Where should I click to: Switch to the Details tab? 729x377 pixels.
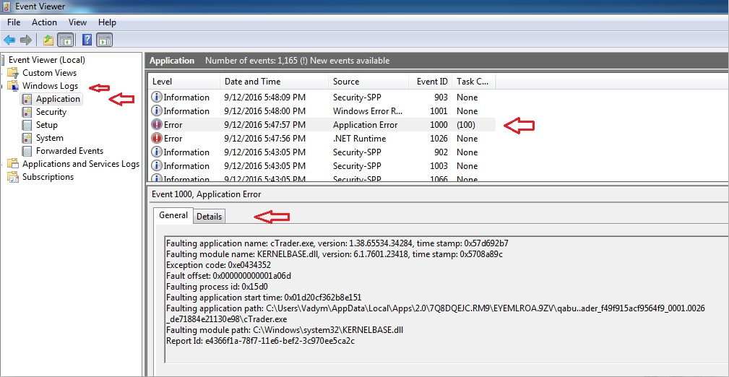(x=209, y=216)
